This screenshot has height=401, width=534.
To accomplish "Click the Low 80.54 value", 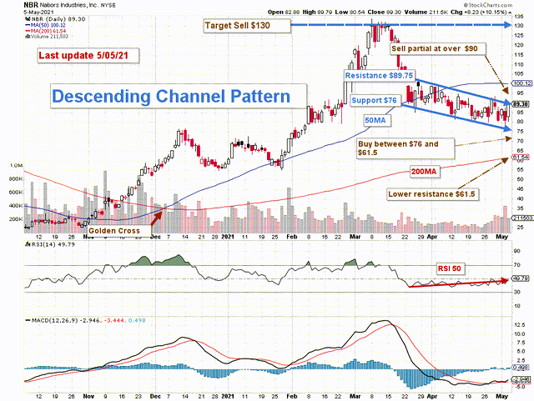I will (350, 12).
